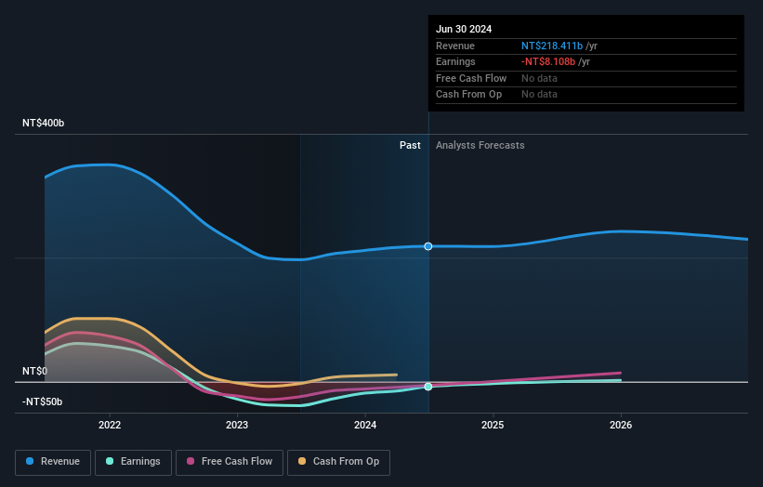Viewport: 763px width, 487px height.
Task: Toggle the Revenue series in the legend
Action: 53,462
